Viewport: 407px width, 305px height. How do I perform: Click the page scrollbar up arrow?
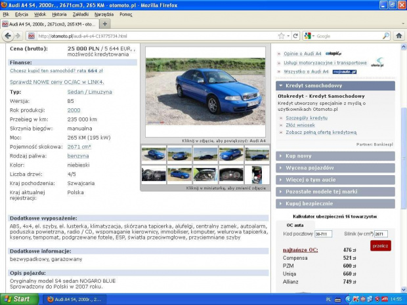[x=404, y=47]
